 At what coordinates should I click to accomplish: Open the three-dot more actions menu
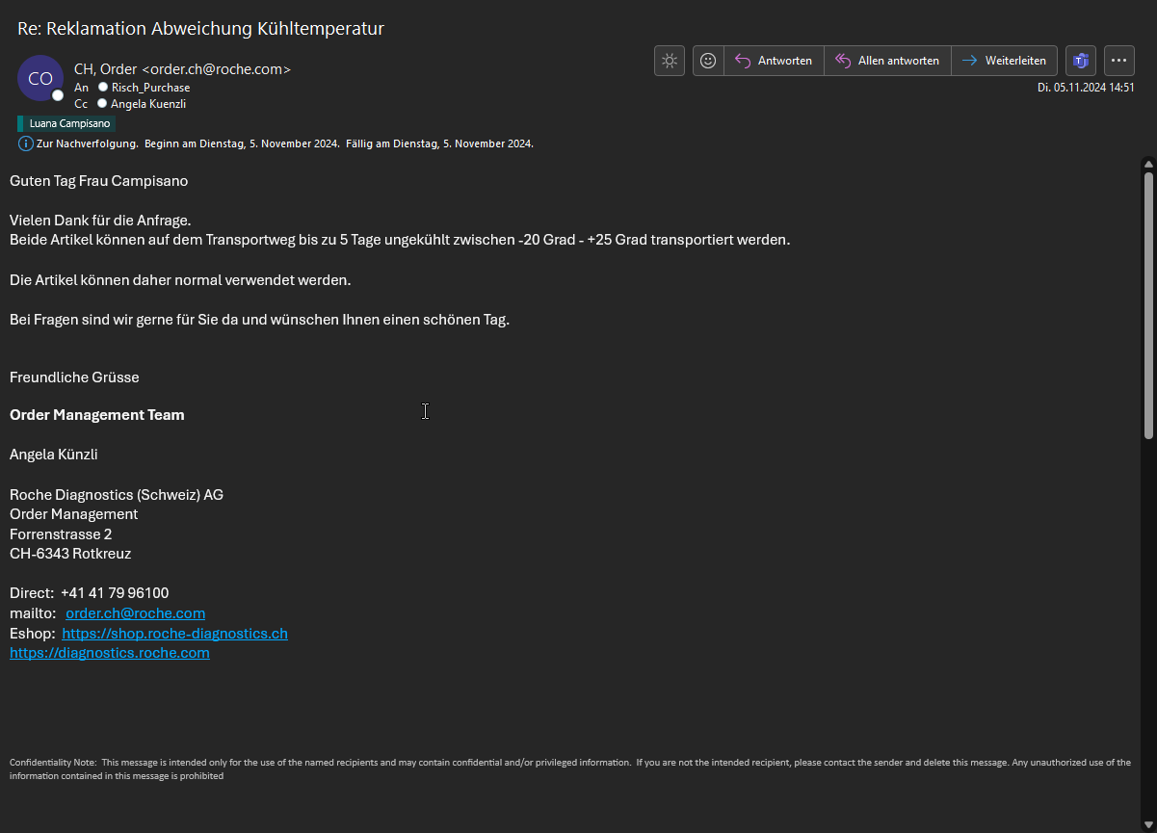click(x=1118, y=61)
